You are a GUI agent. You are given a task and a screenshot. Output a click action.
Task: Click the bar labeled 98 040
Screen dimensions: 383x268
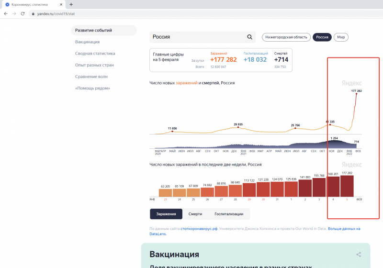(x=235, y=190)
